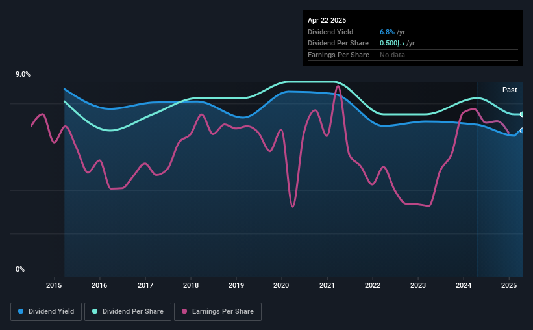Click the pink Earnings Per Share legend dot
The height and width of the screenshot is (330, 533).
[x=184, y=311]
